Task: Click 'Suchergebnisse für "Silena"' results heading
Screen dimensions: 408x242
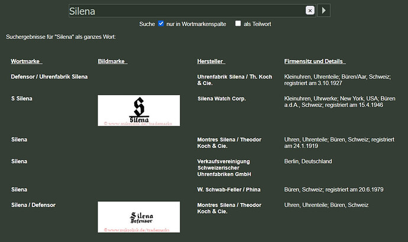Action: click(61, 37)
